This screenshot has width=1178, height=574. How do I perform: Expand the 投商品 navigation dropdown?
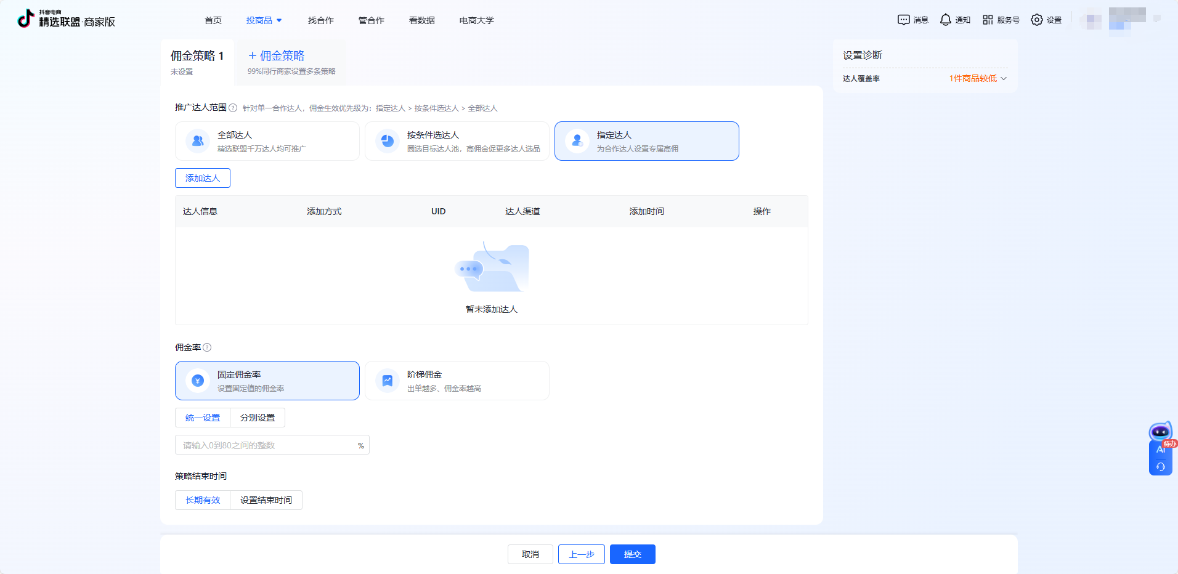coord(264,20)
